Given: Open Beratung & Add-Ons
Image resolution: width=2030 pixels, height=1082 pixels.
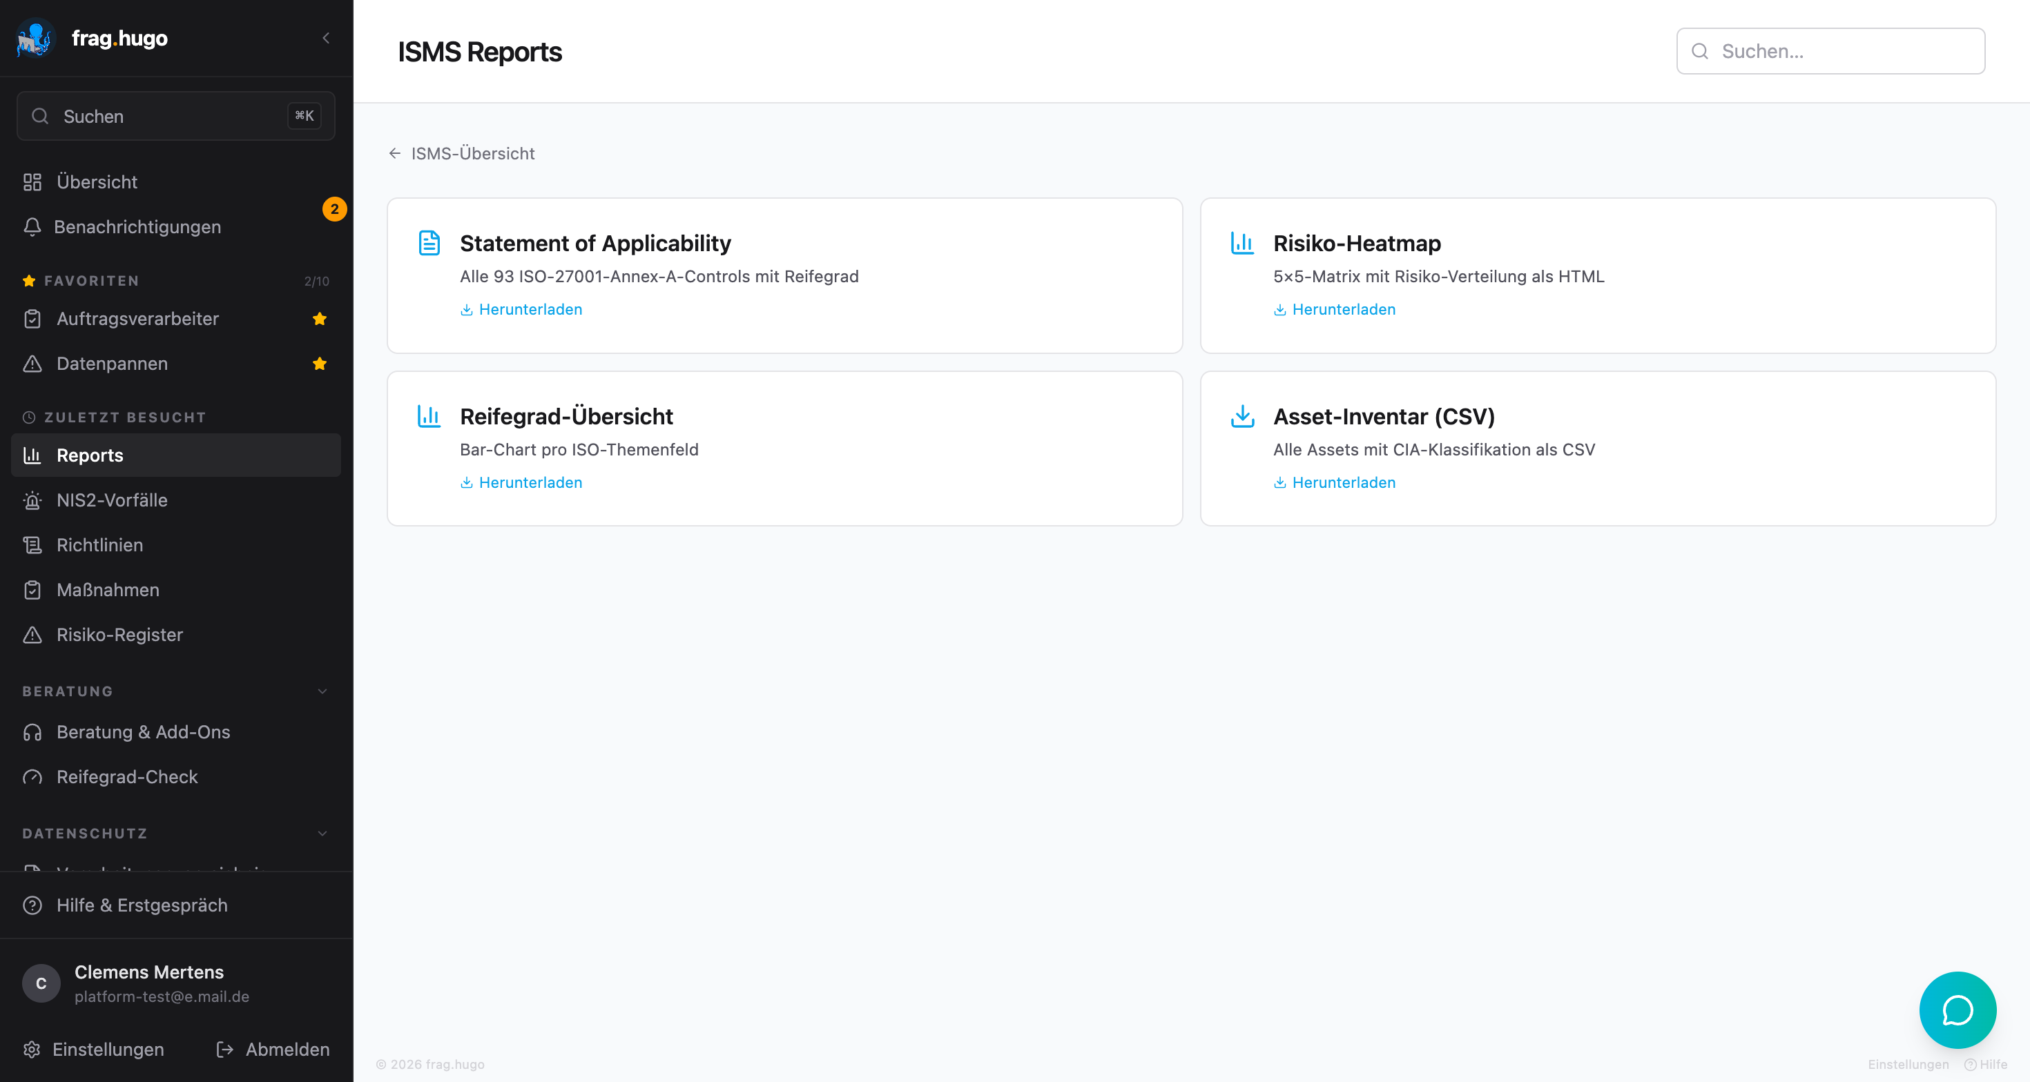Looking at the screenshot, I should click(x=176, y=732).
